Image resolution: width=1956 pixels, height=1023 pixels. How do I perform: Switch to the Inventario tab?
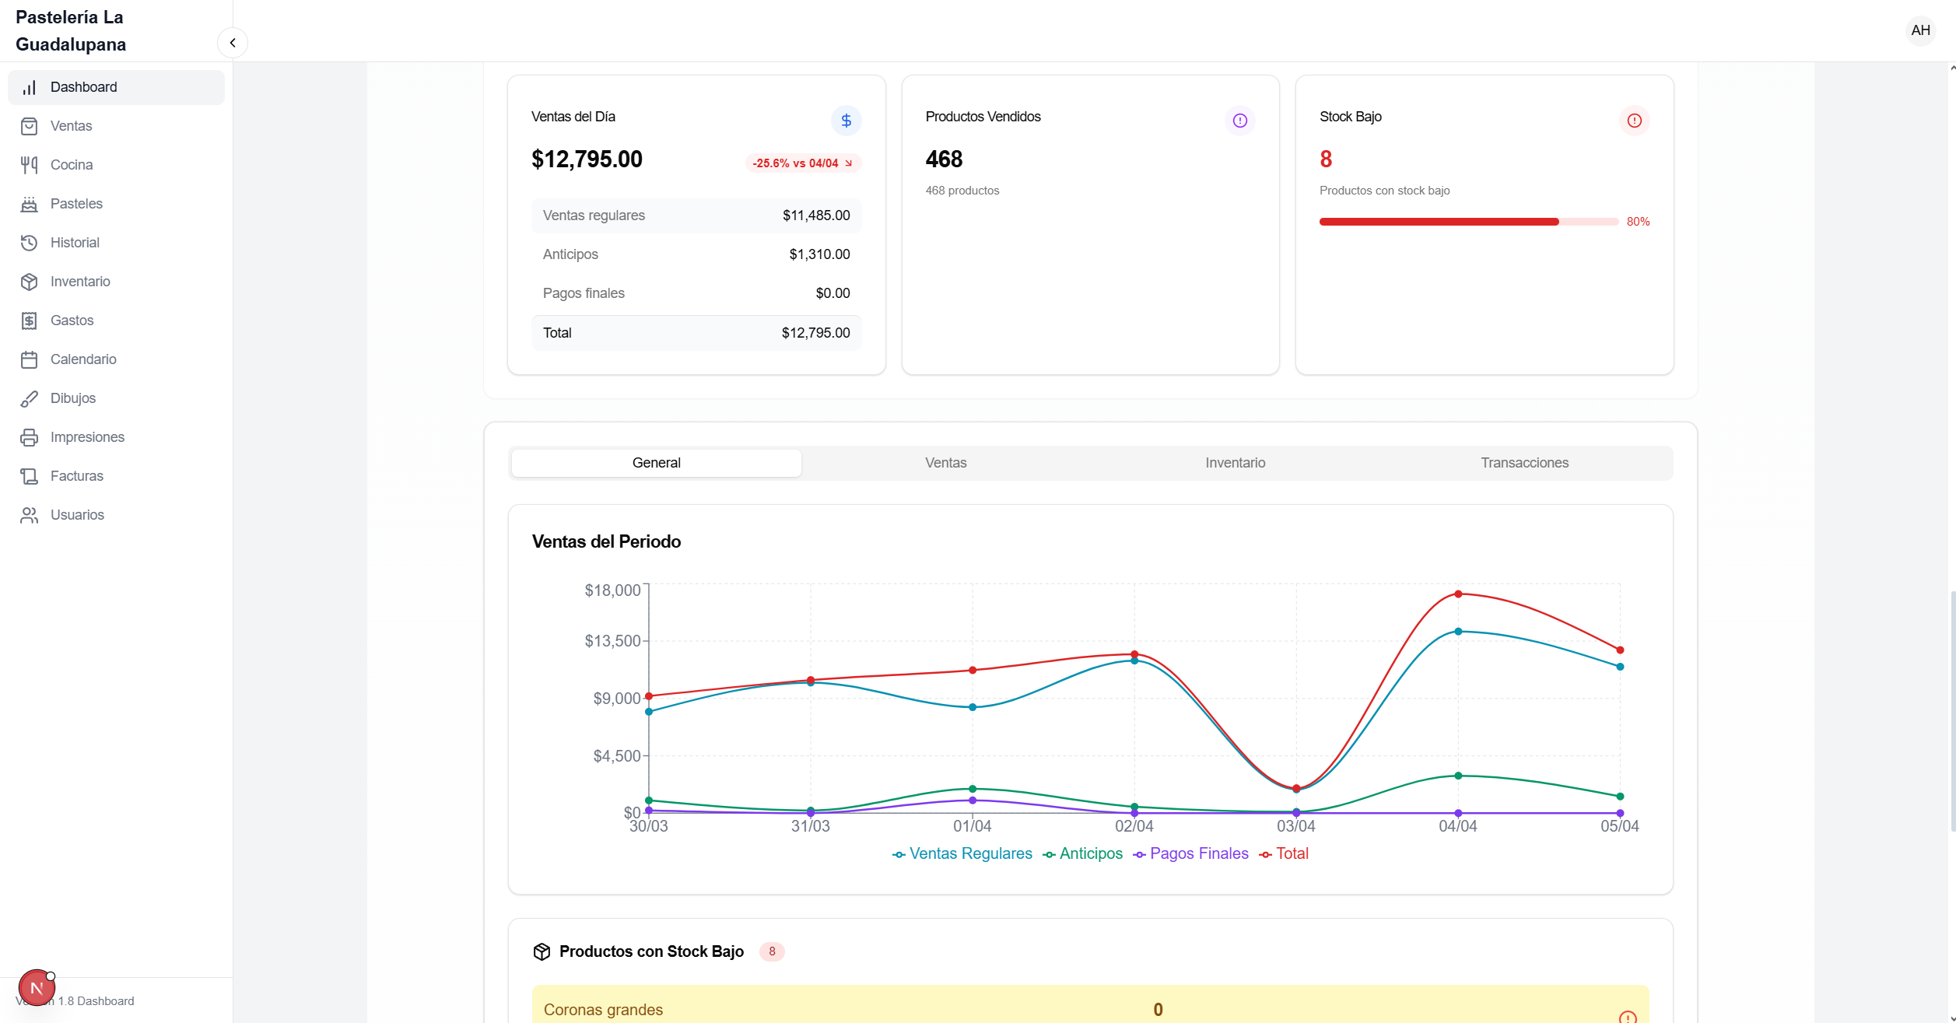[1235, 463]
